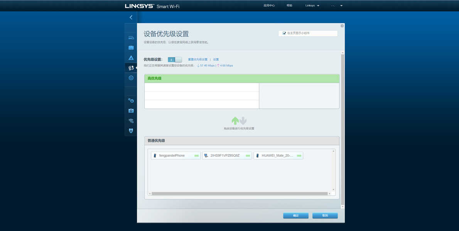
Task: Click the 取消 button
Action: coord(325,216)
